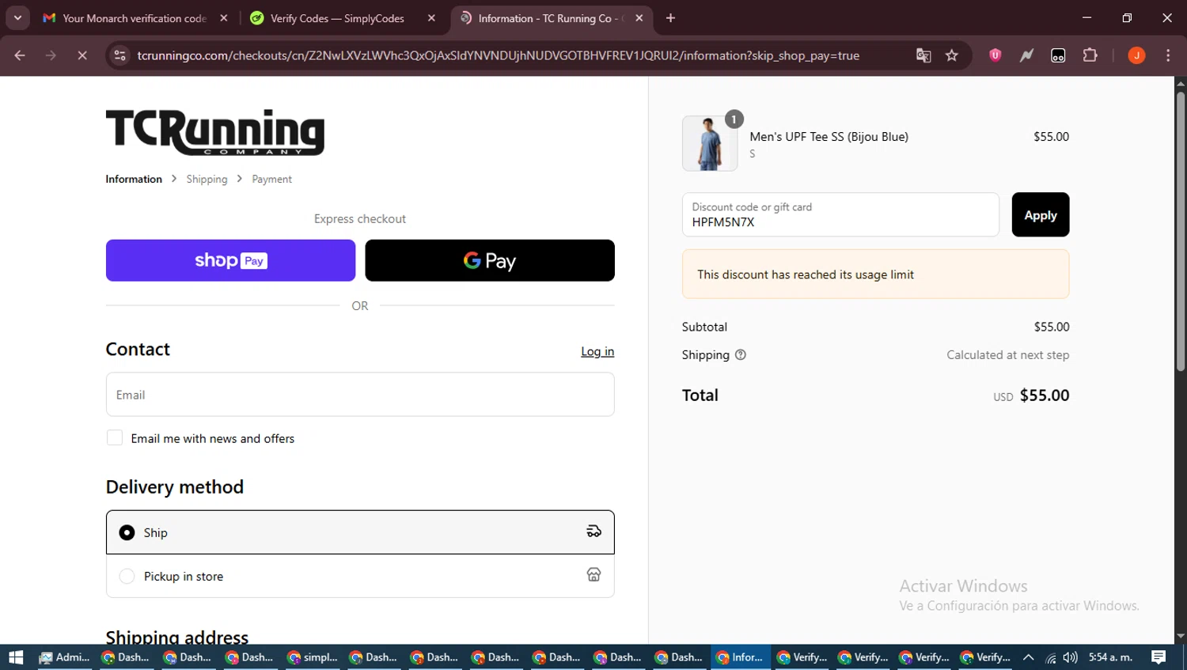Click the page vertical scrollbar thumb
Image resolution: width=1187 pixels, height=670 pixels.
tap(1180, 231)
